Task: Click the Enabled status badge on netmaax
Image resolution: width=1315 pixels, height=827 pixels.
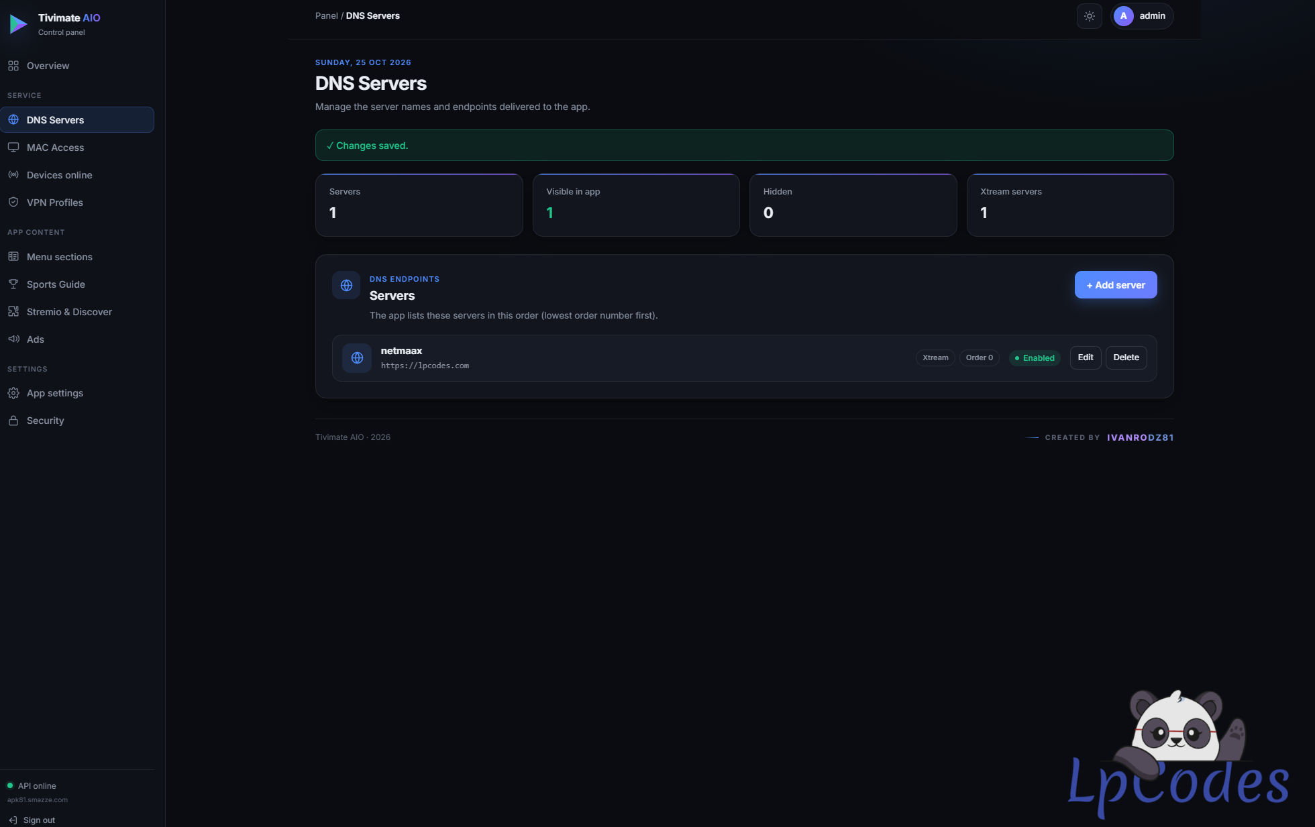Action: [1035, 358]
